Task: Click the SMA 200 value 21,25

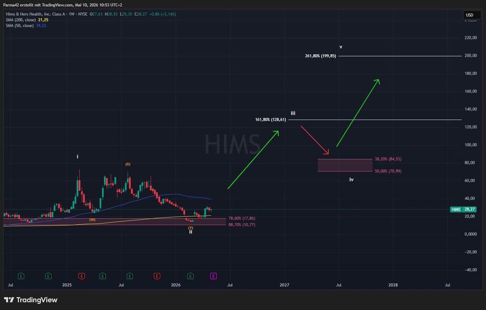Action: [x=43, y=19]
